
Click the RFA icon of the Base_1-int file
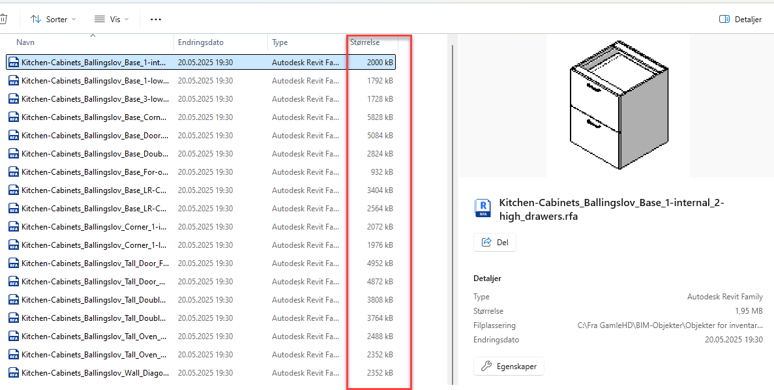tap(14, 62)
